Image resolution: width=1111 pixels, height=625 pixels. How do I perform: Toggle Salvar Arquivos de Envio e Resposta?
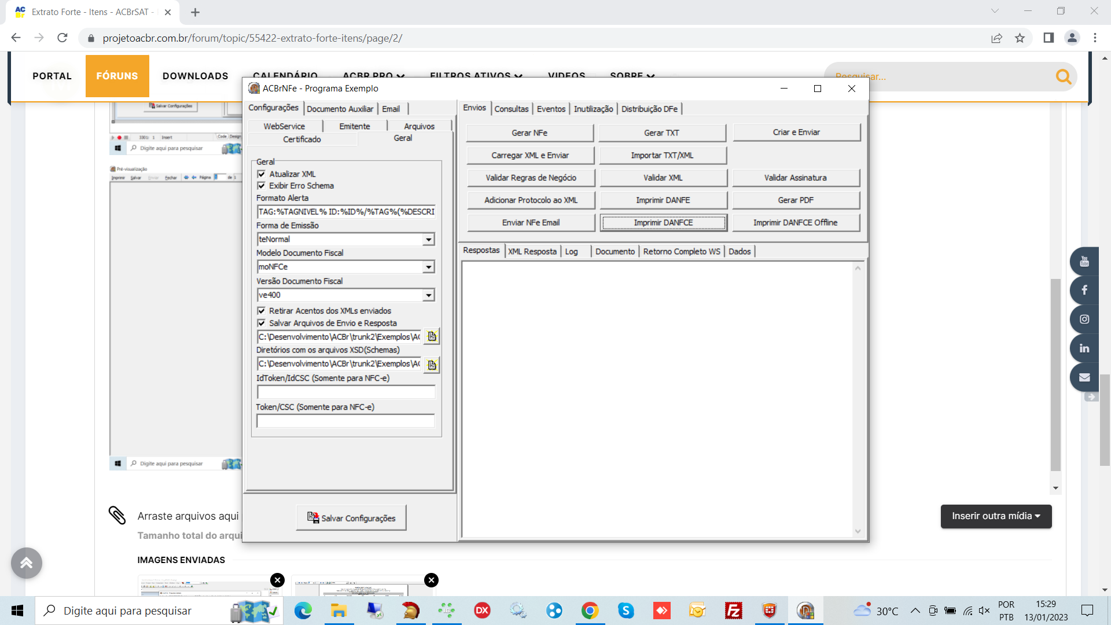point(262,323)
